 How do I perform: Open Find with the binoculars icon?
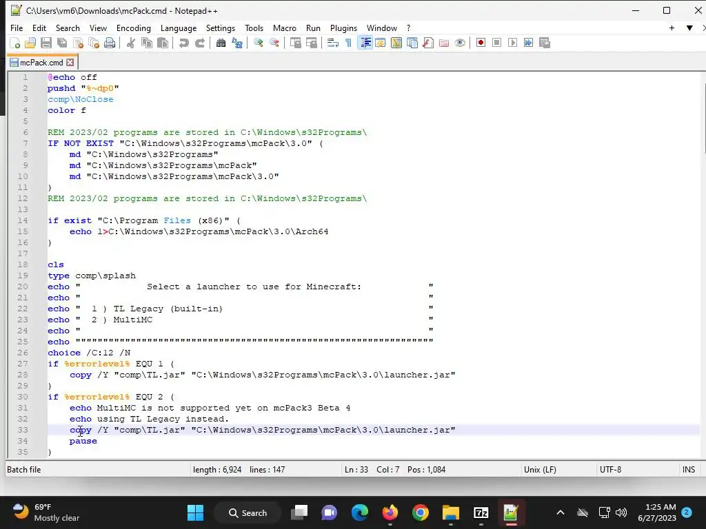point(221,43)
